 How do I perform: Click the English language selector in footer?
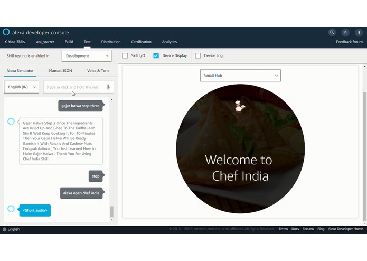tap(11, 229)
